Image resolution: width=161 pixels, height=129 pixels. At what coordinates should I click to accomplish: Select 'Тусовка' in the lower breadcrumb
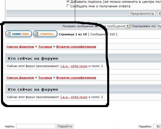(x=45, y=78)
